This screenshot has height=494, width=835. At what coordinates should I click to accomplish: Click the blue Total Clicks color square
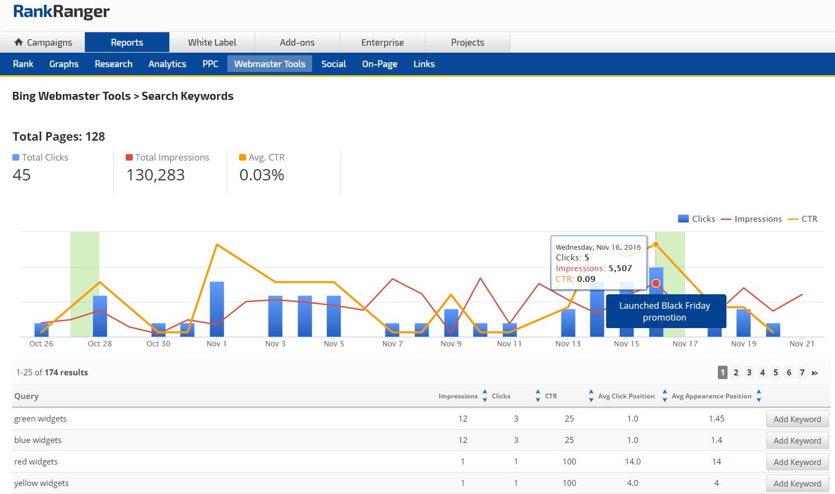(16, 157)
